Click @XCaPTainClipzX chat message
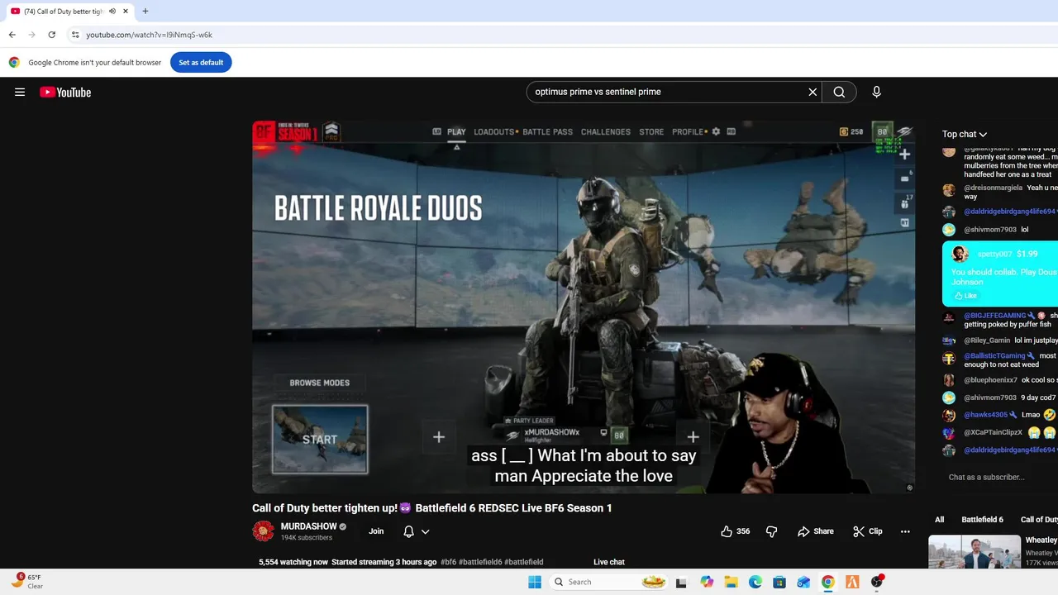 pyautogui.click(x=1000, y=432)
